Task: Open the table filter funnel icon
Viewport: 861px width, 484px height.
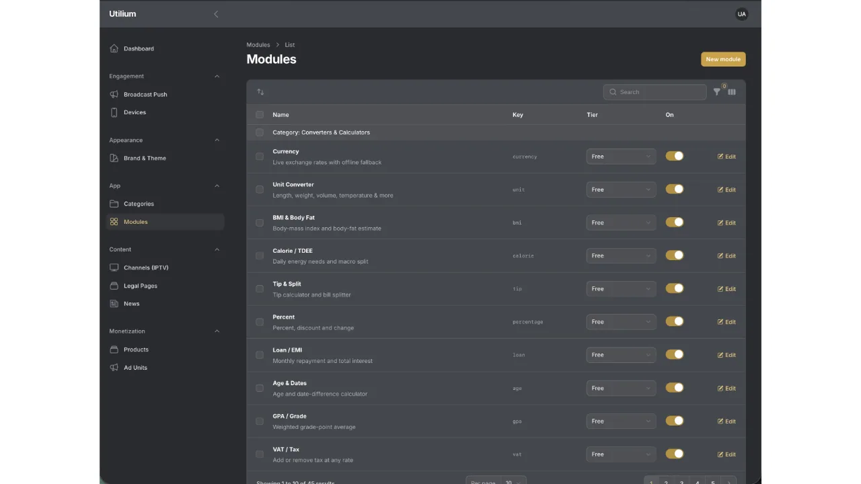Action: pos(717,92)
